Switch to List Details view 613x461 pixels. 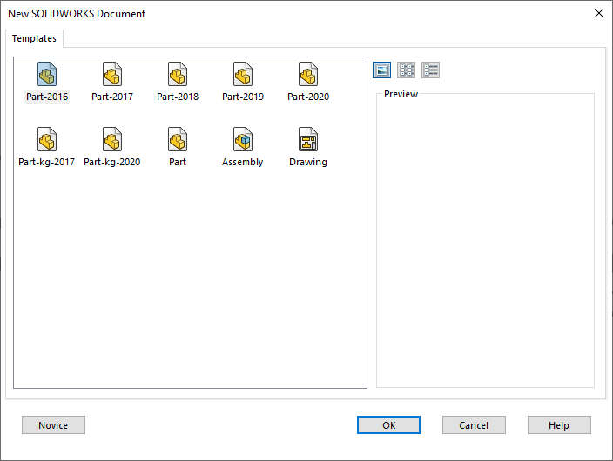point(430,70)
